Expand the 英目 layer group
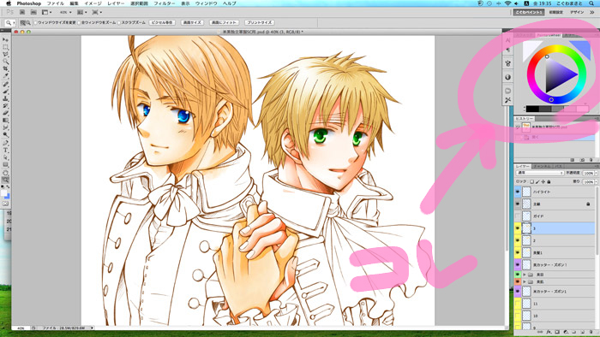The width and height of the screenshot is (600, 337). (525, 275)
